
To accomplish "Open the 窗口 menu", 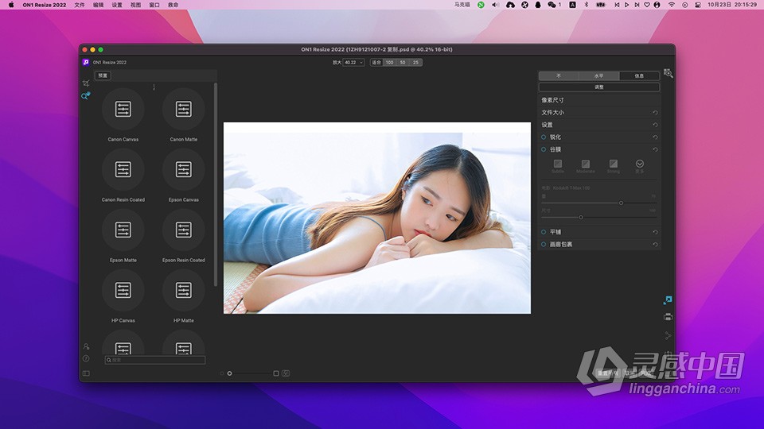I will tap(154, 5).
